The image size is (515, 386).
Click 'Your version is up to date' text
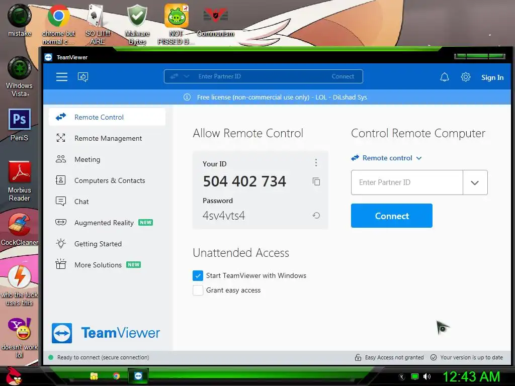point(471,357)
